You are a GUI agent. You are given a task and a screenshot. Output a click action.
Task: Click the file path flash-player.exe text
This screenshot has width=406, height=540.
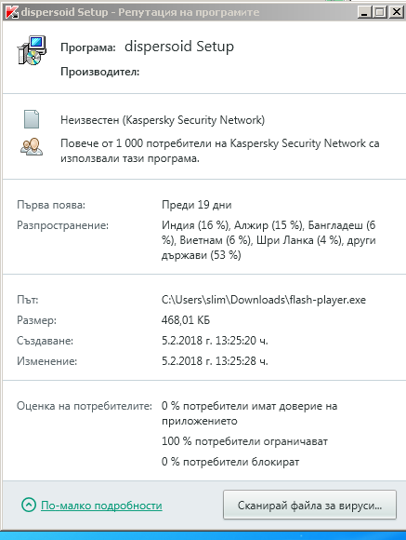pos(264,300)
